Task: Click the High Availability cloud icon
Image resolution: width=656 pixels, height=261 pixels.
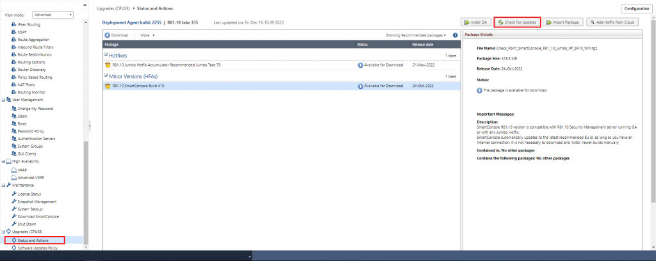Action: tap(8, 162)
